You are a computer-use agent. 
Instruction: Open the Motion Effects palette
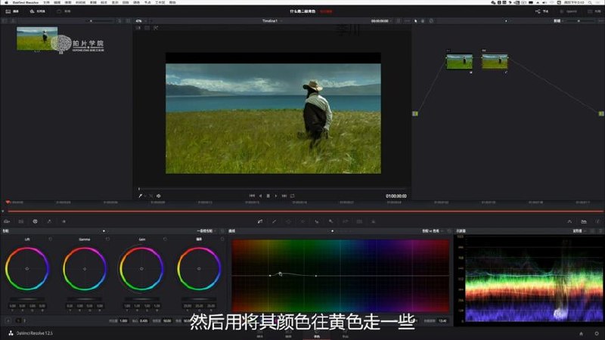pos(64,221)
